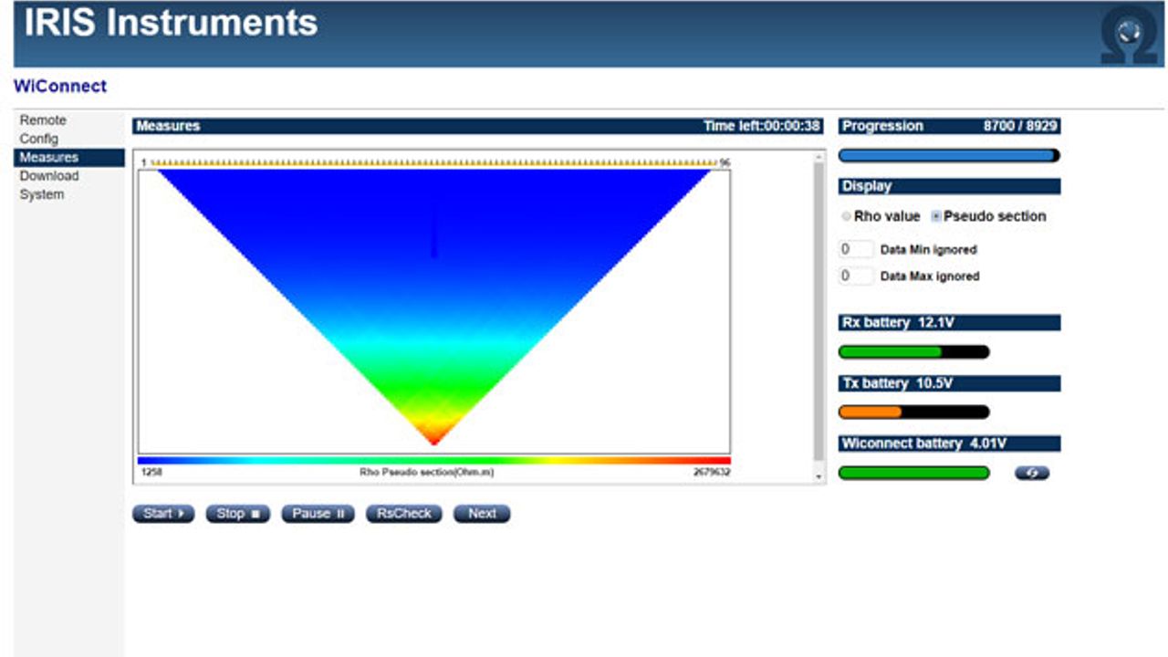Click the Next button

pyautogui.click(x=482, y=514)
